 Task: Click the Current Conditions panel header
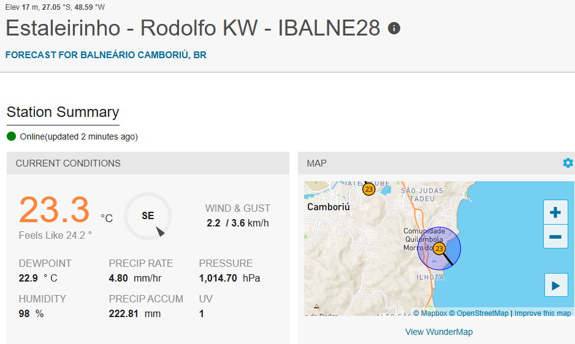pyautogui.click(x=148, y=163)
